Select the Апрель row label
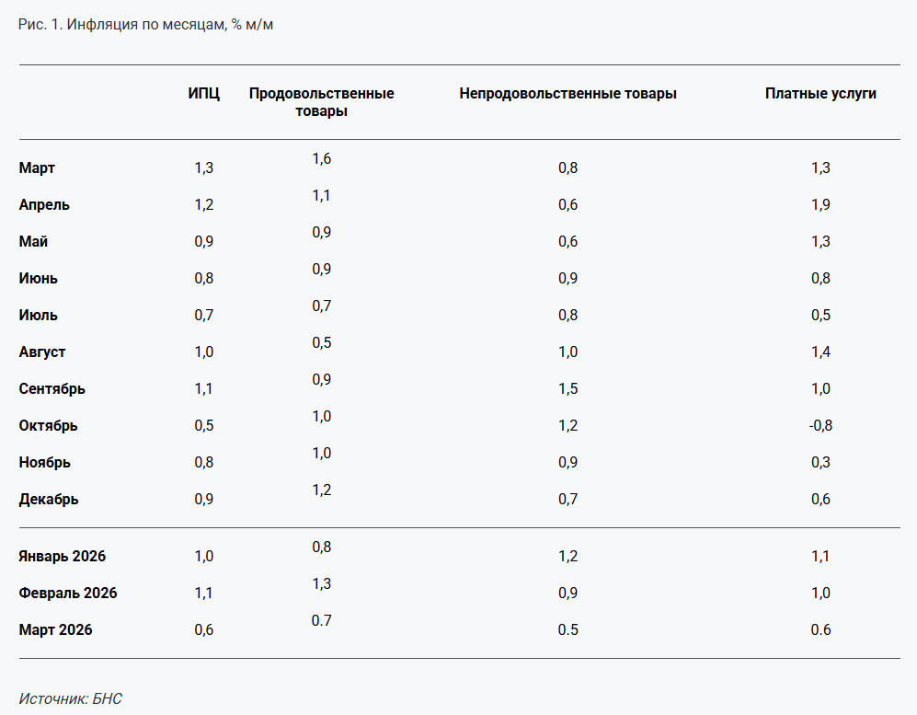Viewport: 917px width, 715px height. coord(44,205)
